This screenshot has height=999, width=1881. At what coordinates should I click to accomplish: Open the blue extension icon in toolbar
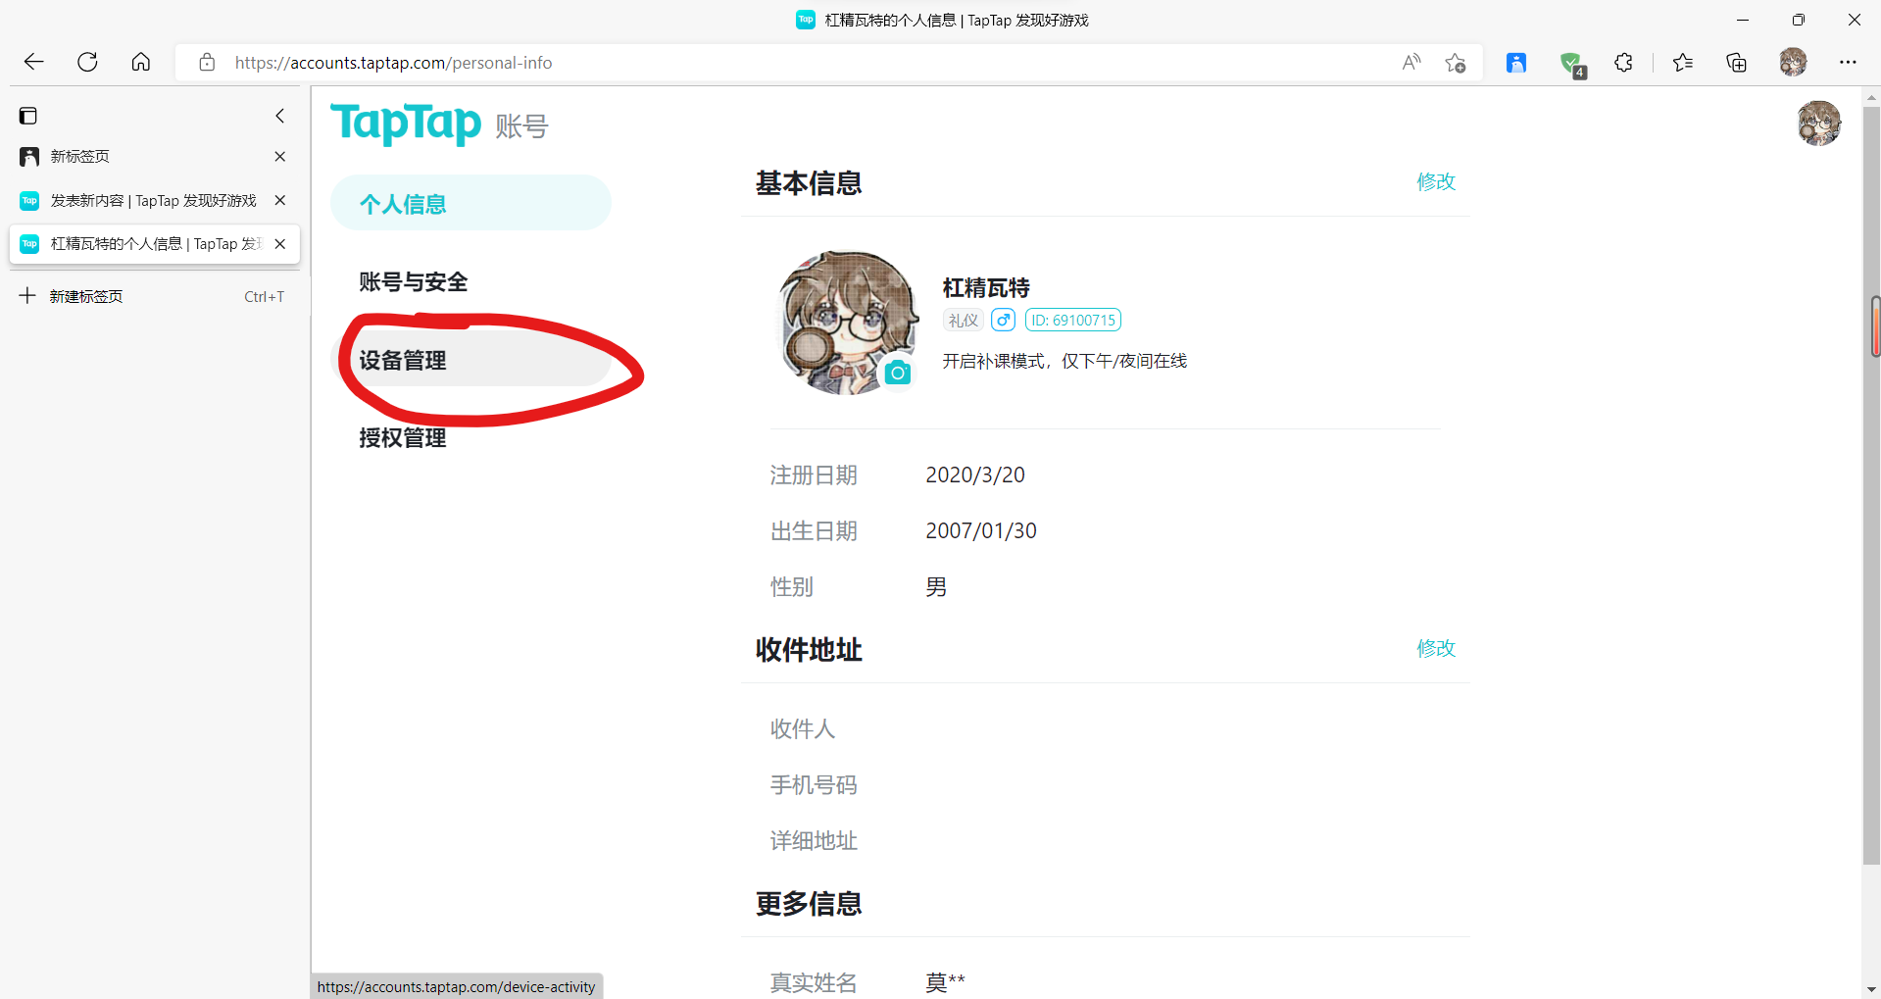pyautogui.click(x=1516, y=63)
